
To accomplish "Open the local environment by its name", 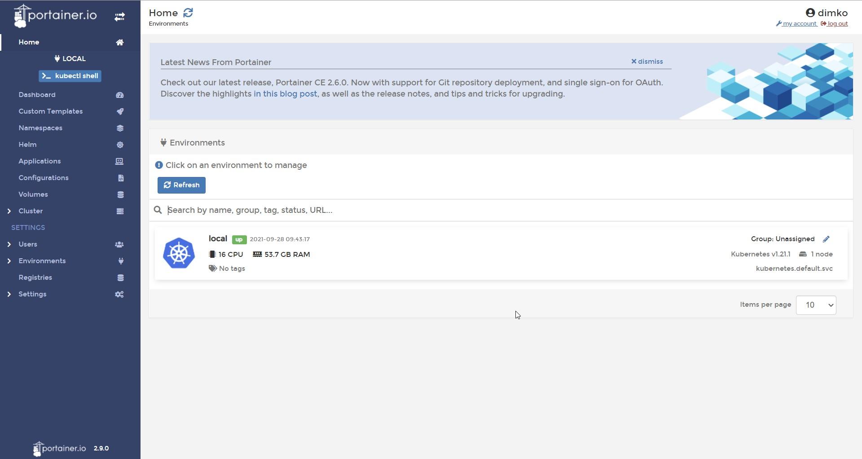I will 218,238.
